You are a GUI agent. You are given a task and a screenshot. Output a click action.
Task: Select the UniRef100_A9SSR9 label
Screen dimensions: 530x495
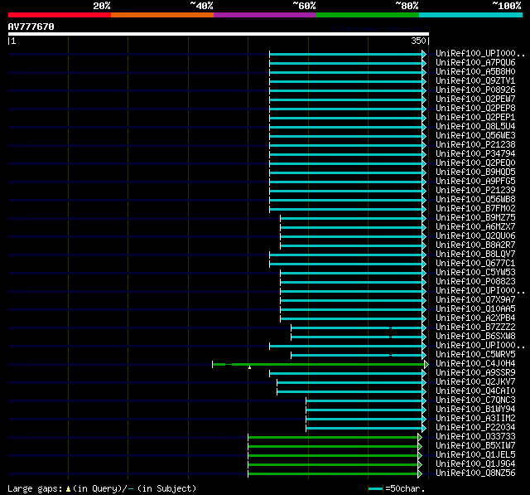tap(475, 373)
